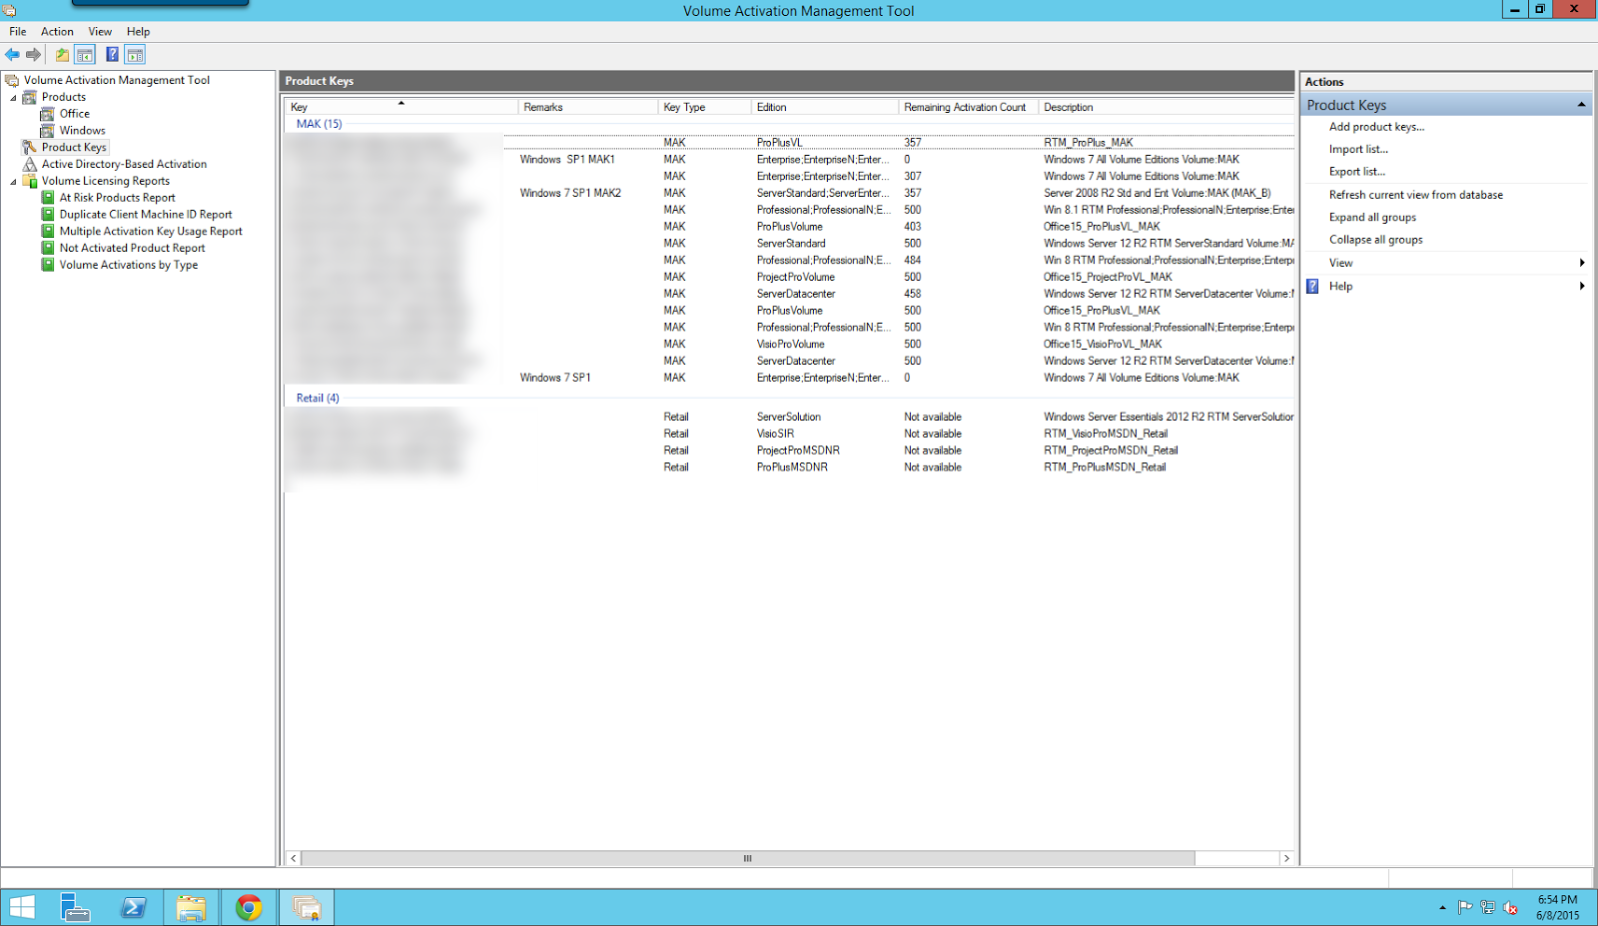Collapse the Product Keys actions section
1598x926 pixels.
pos(1581,105)
